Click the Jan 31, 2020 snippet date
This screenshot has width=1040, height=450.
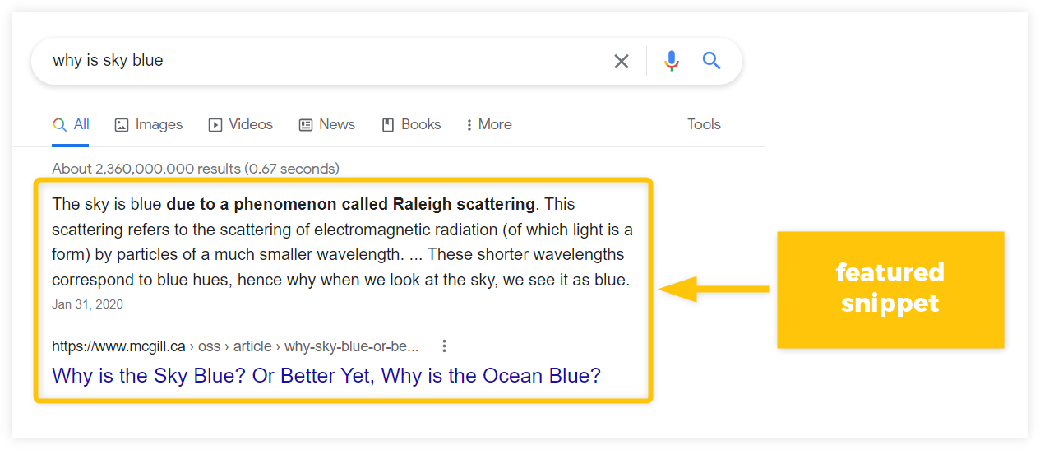tap(87, 304)
